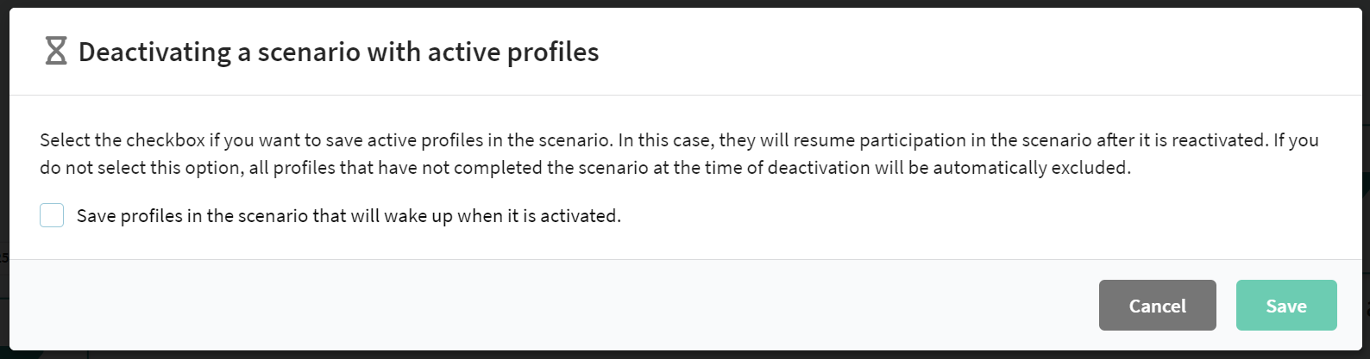Click the hourglass icon in dialog header
The width and height of the screenshot is (1370, 359).
click(56, 52)
